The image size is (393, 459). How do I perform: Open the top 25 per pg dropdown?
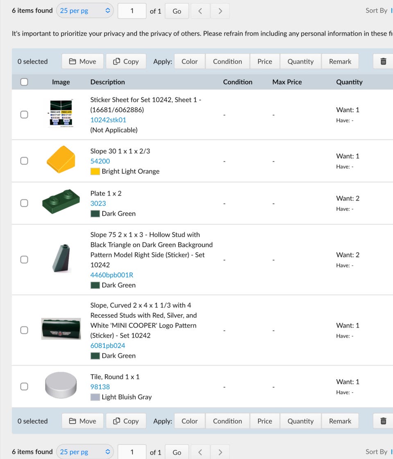pyautogui.click(x=85, y=11)
